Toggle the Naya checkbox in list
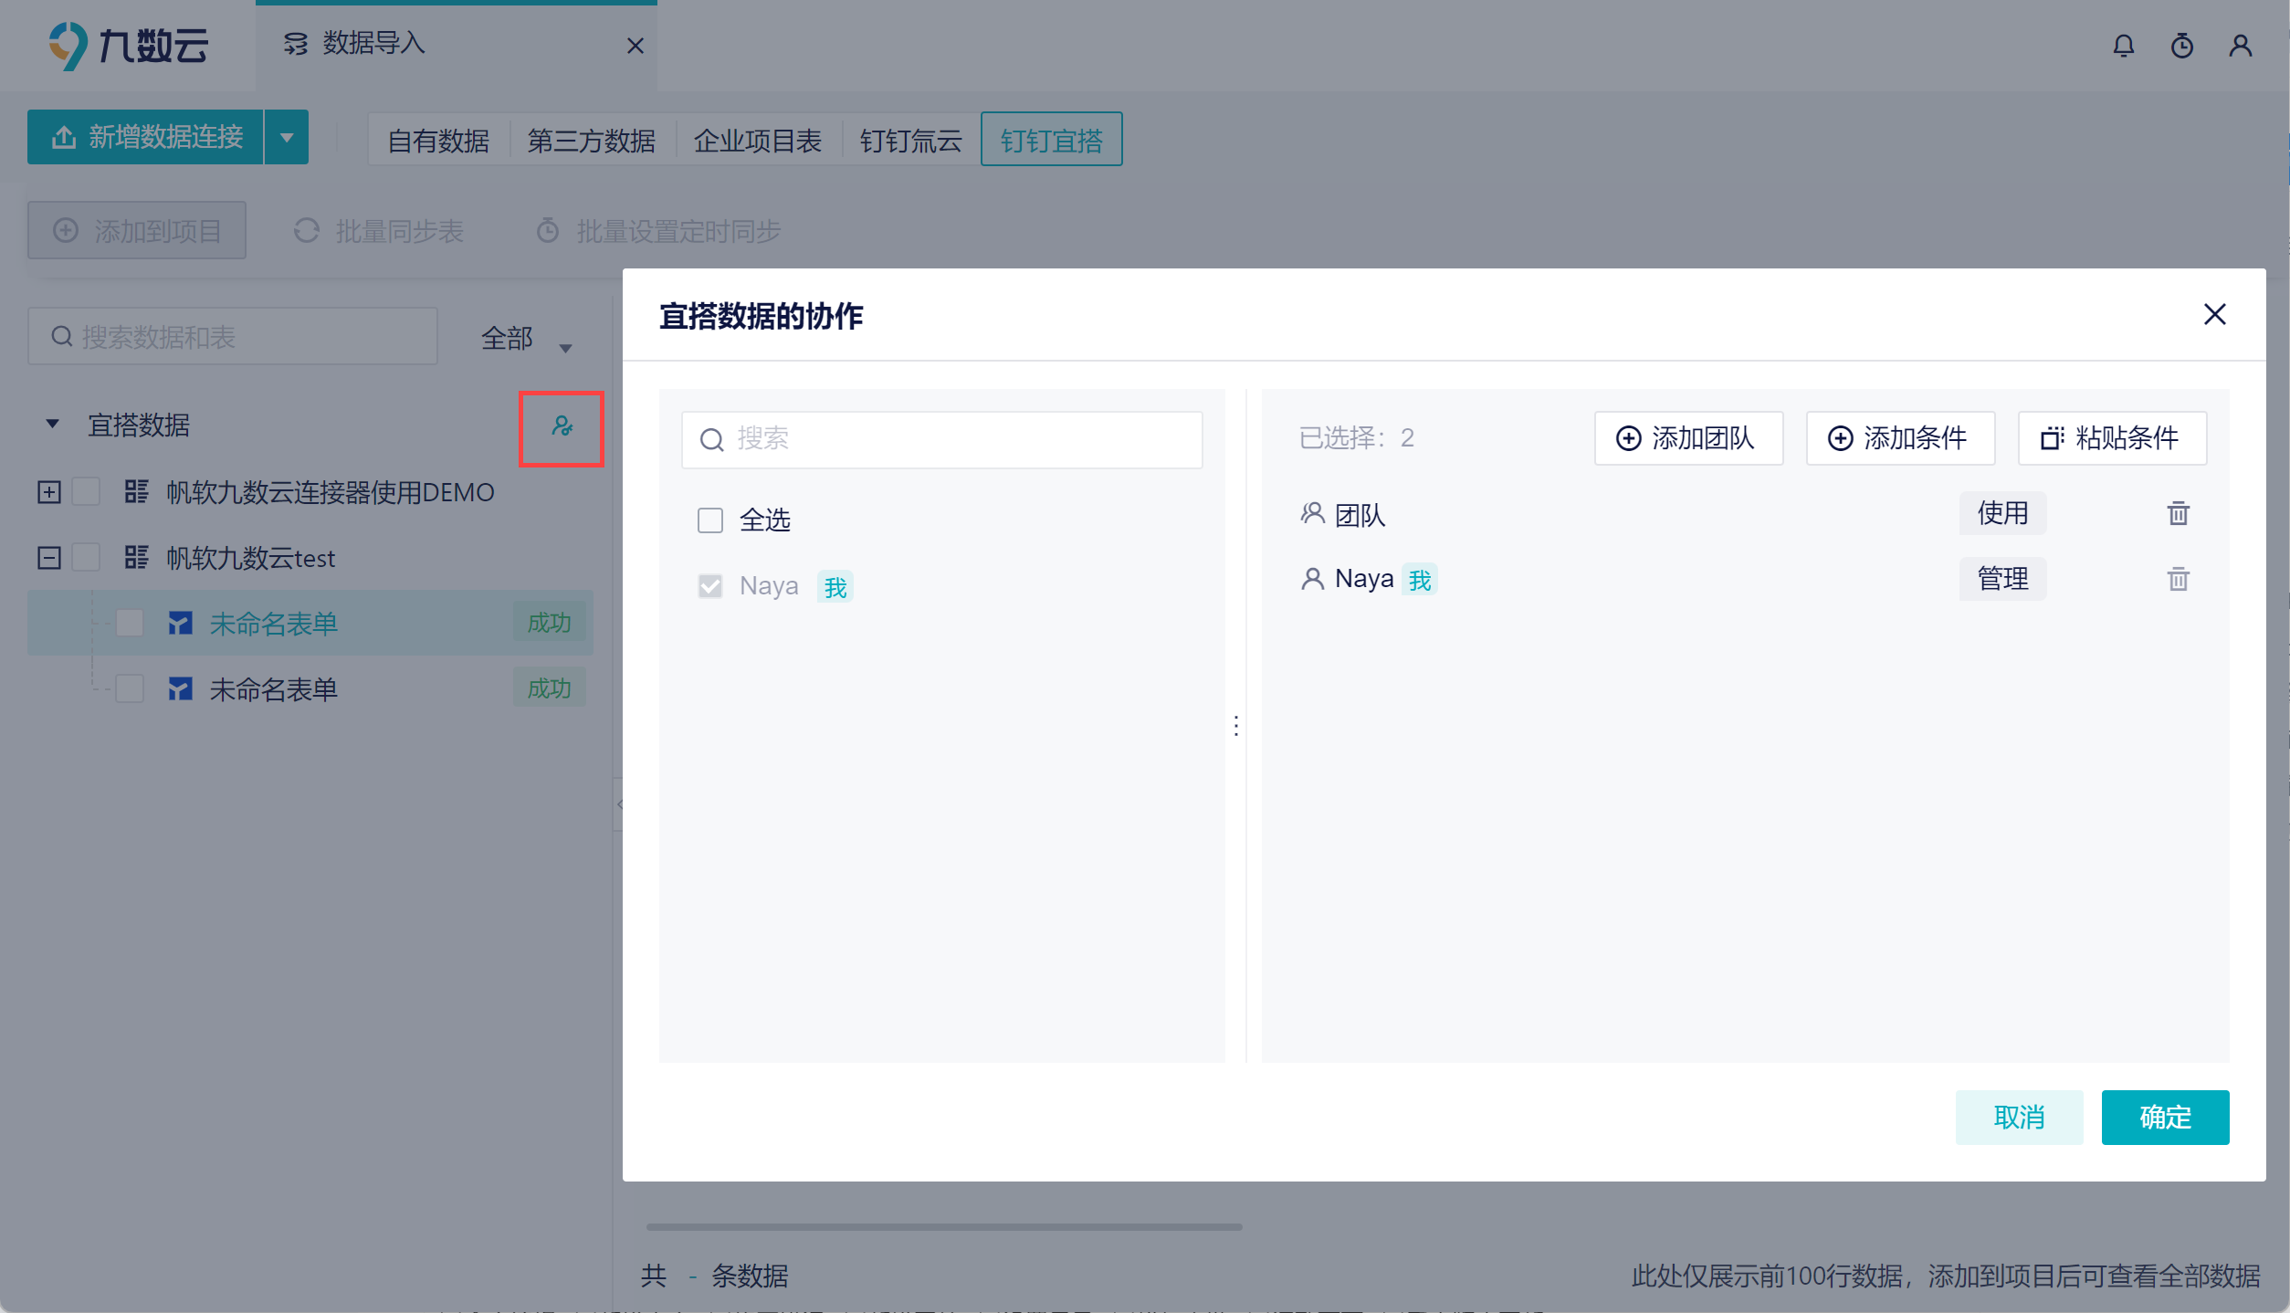The width and height of the screenshot is (2290, 1313). (710, 586)
